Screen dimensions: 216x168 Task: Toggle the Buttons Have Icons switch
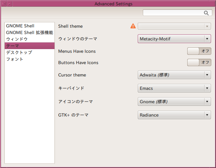pos(199,62)
